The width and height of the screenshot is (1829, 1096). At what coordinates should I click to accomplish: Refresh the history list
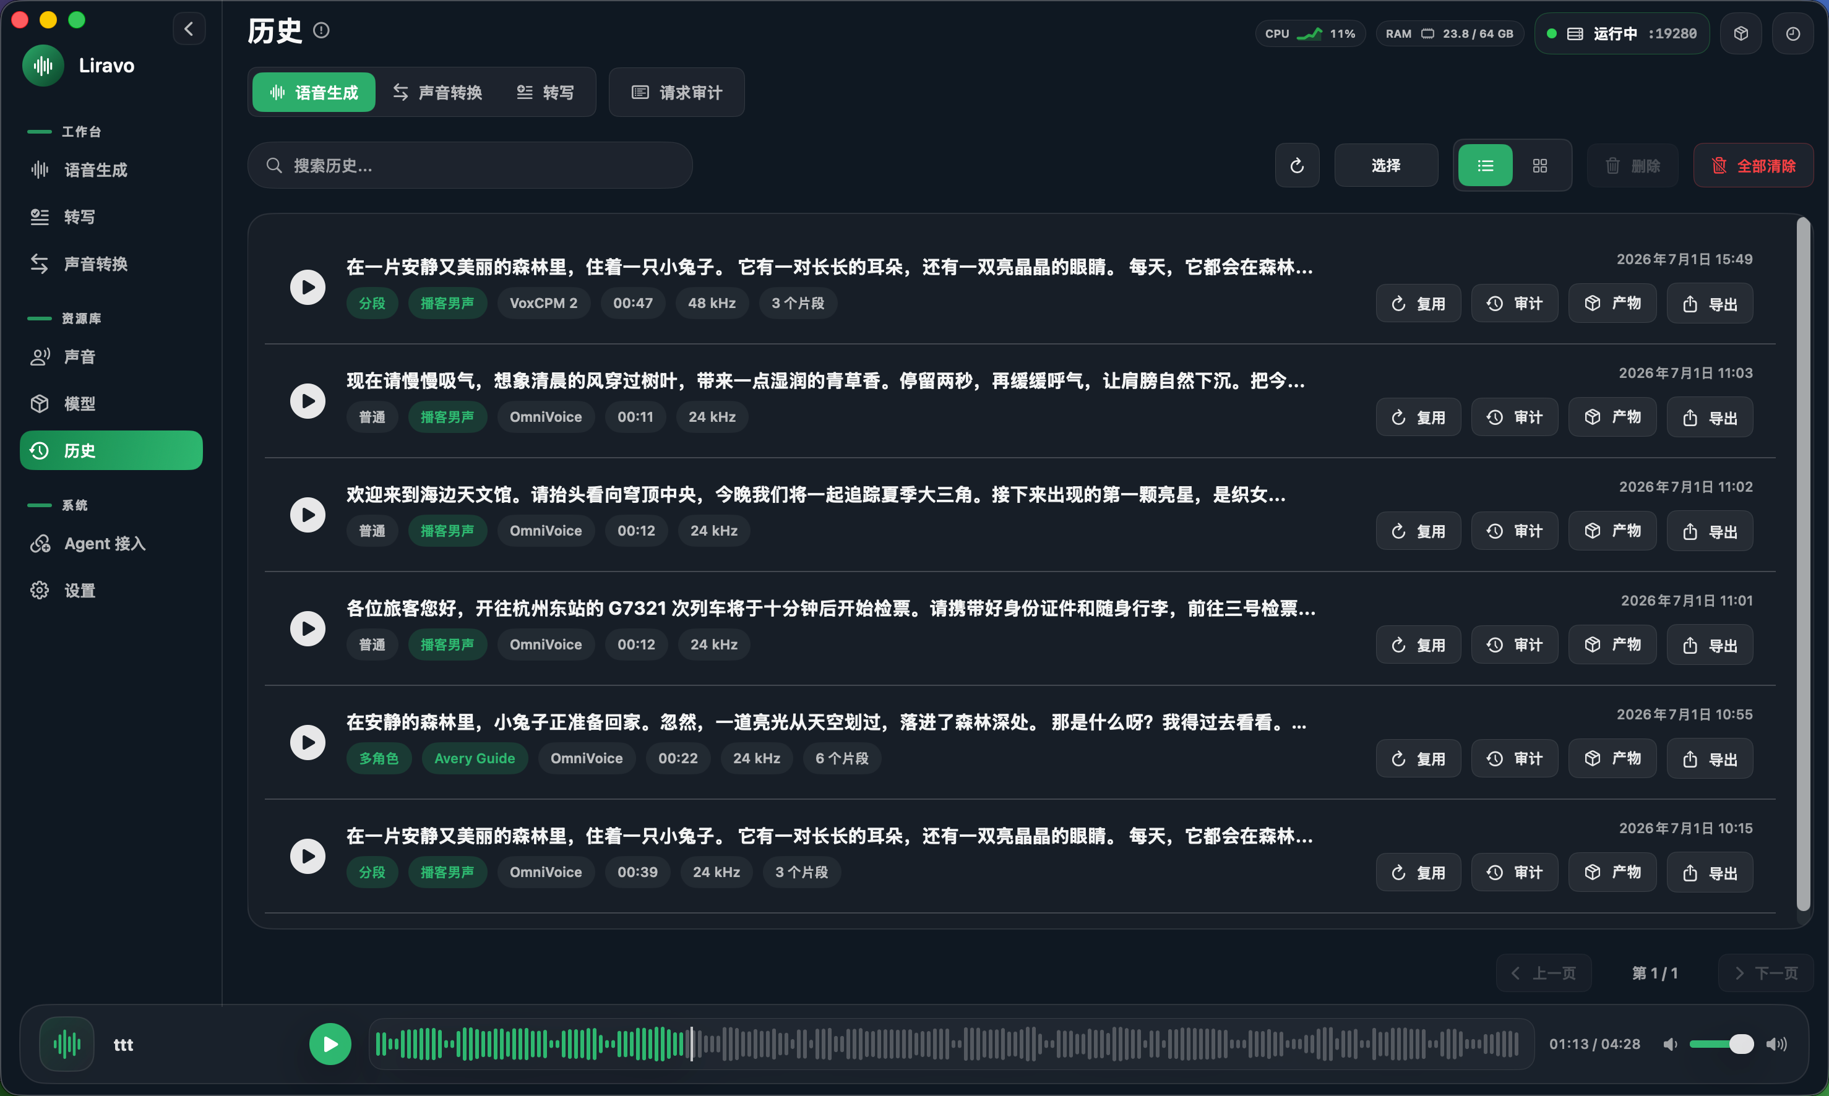click(1297, 165)
